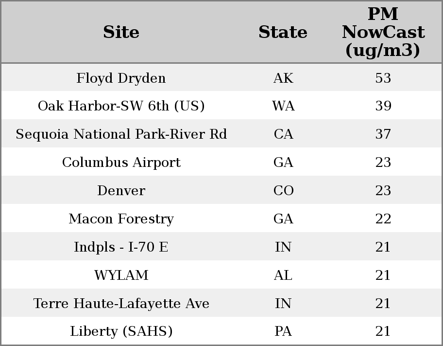Click the value 53 for Floyd Dryden
This screenshot has height=346, width=443.
(x=383, y=78)
